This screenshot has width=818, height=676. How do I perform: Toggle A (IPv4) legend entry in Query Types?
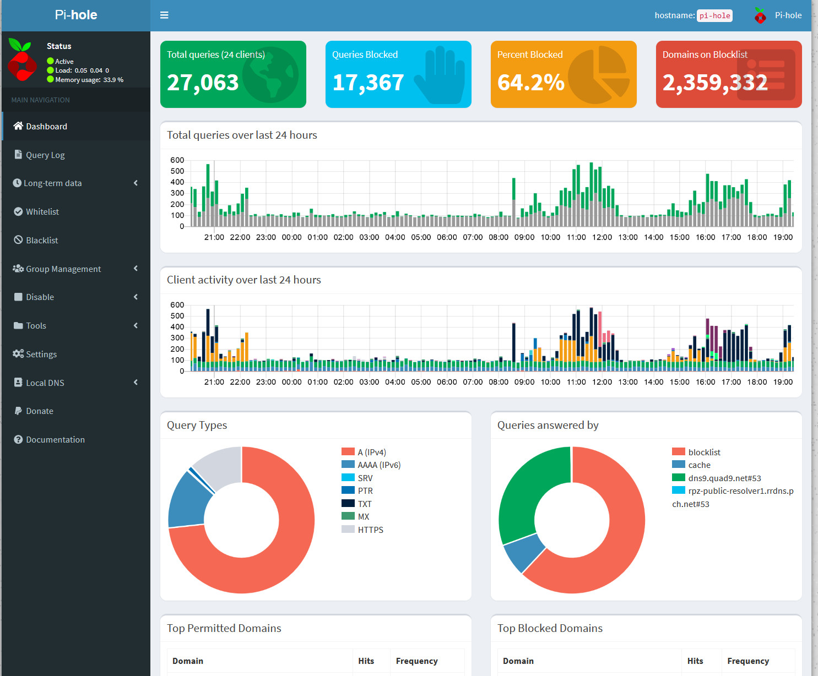pyautogui.click(x=371, y=452)
